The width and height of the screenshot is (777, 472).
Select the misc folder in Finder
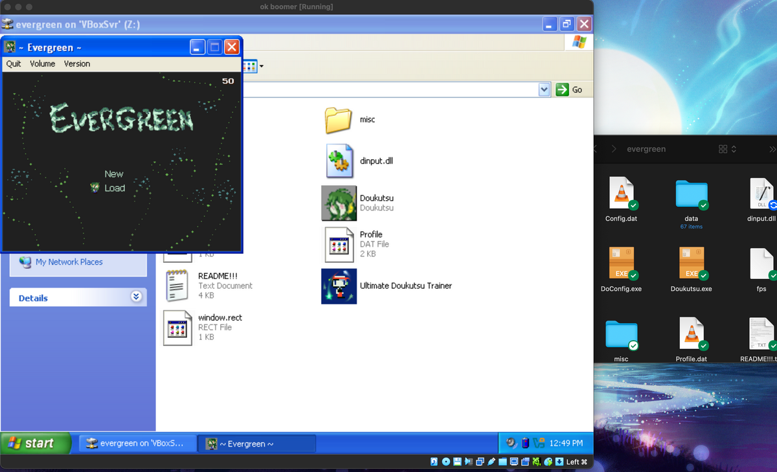(x=621, y=335)
